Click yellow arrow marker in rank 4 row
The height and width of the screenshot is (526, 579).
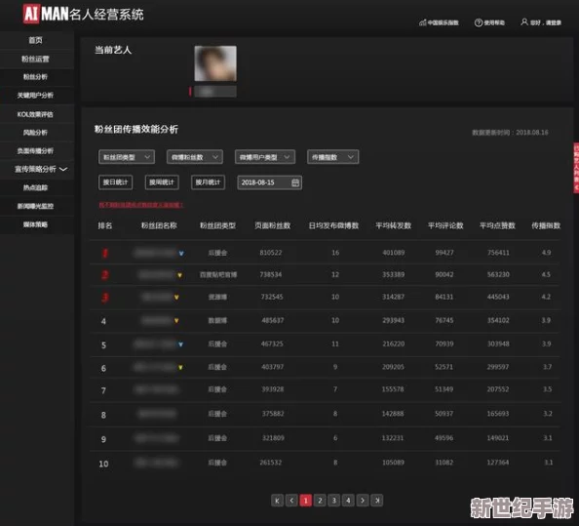tap(176, 320)
